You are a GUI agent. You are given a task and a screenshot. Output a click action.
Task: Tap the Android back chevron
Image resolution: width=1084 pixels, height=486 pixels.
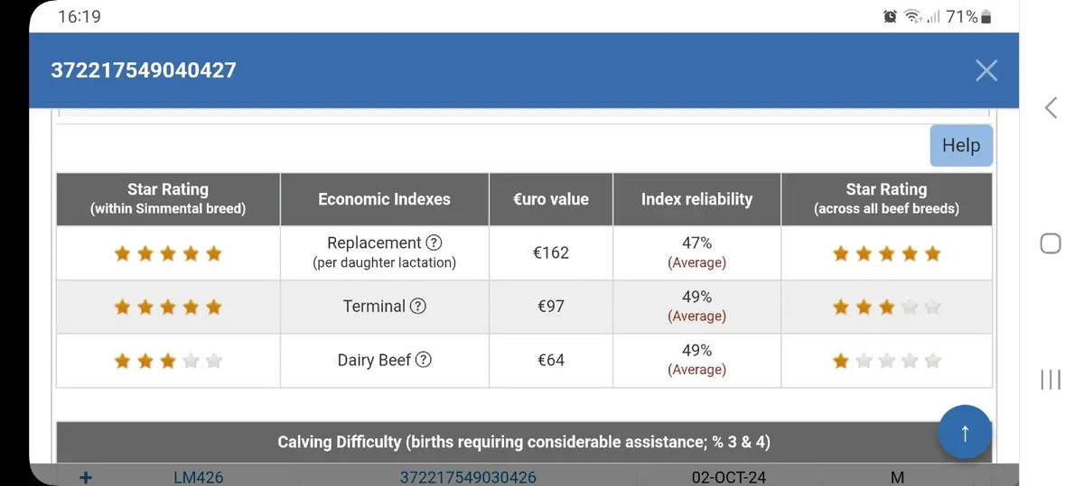[x=1051, y=108]
